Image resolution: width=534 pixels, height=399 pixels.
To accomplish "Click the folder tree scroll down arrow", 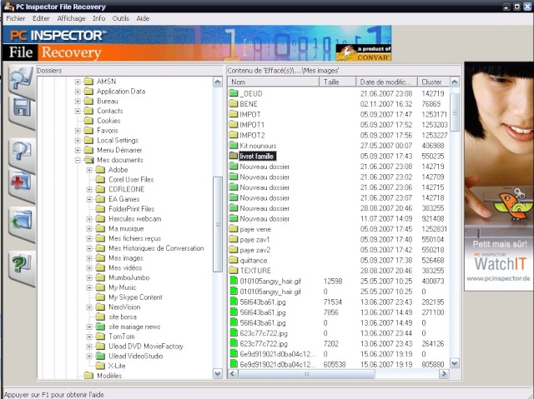I will 218,374.
